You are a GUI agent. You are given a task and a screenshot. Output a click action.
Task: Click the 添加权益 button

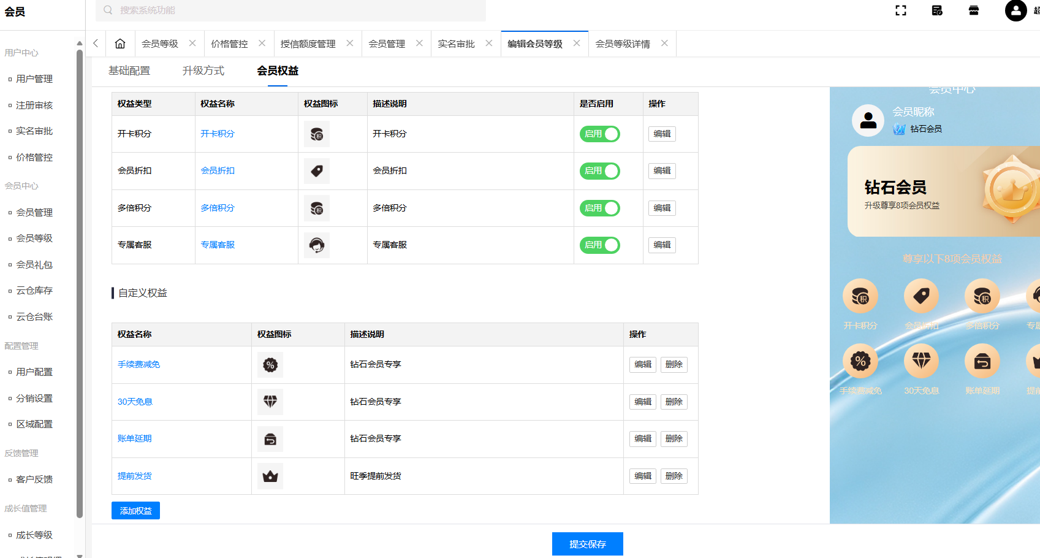coord(135,511)
